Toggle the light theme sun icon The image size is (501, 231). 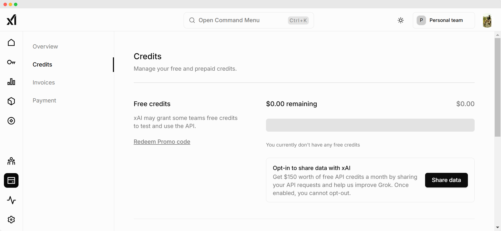[x=401, y=20]
